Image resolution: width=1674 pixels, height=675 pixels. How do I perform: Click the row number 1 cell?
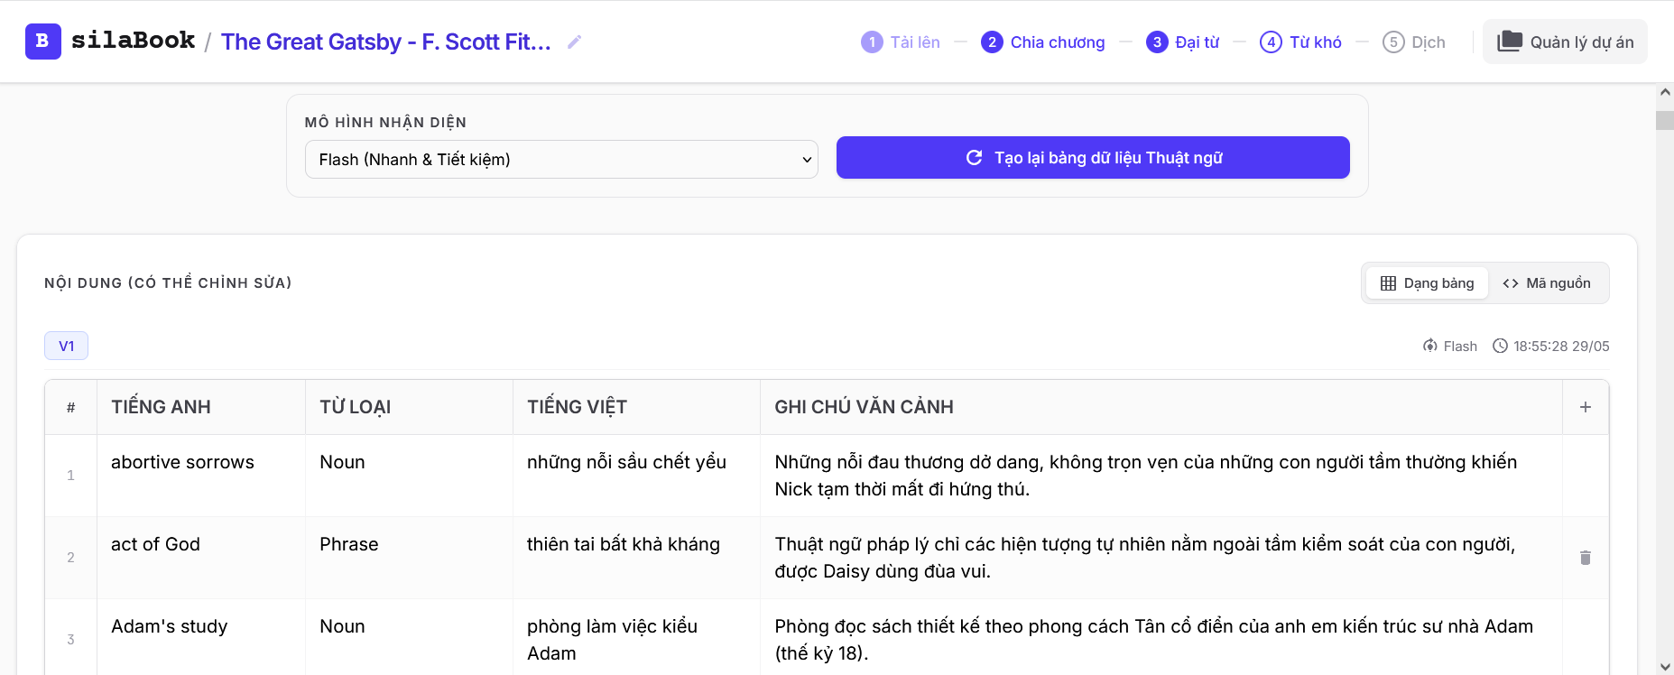coord(70,476)
